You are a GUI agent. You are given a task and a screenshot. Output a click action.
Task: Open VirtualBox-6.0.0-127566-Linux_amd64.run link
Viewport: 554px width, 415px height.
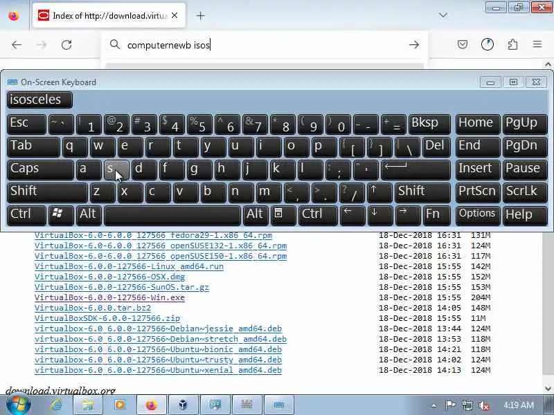click(129, 266)
